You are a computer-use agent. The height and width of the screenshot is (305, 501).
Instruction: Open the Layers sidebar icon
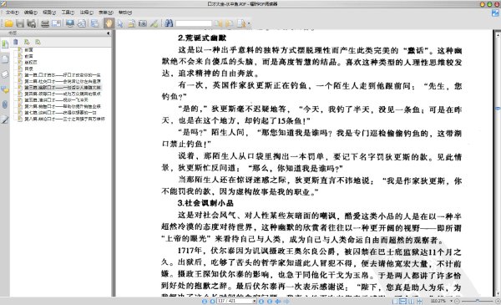click(5, 74)
